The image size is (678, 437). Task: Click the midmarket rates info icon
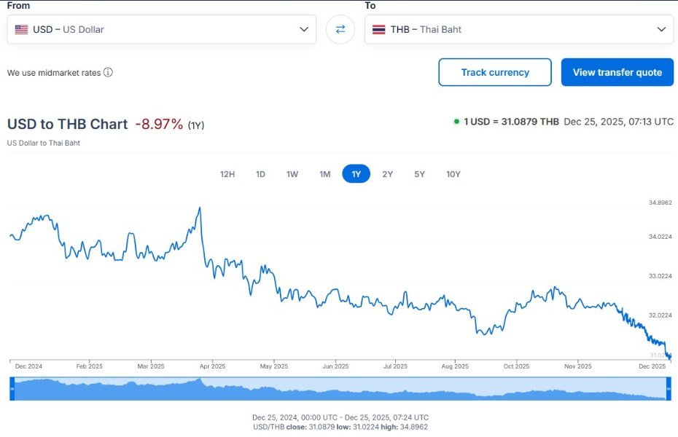point(108,73)
